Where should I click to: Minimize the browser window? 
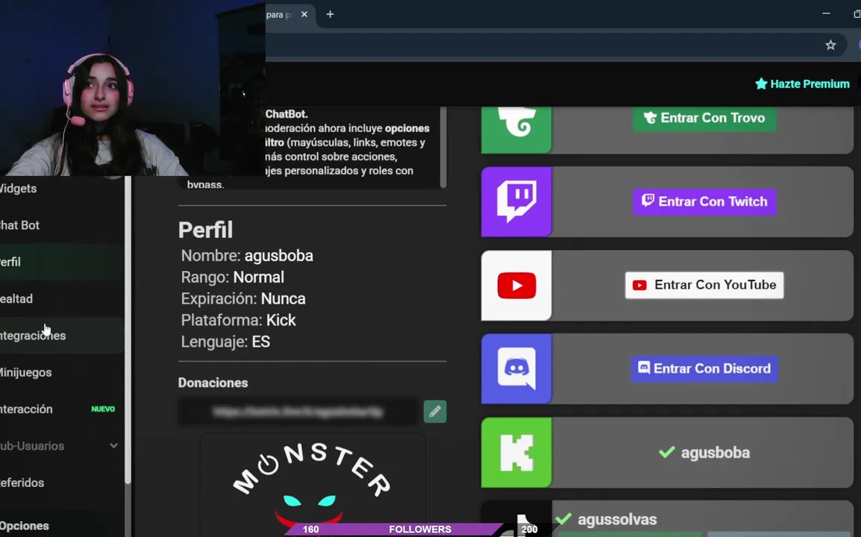click(826, 13)
